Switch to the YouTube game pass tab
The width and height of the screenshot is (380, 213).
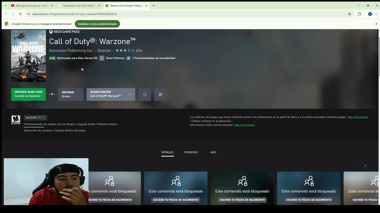[32, 6]
